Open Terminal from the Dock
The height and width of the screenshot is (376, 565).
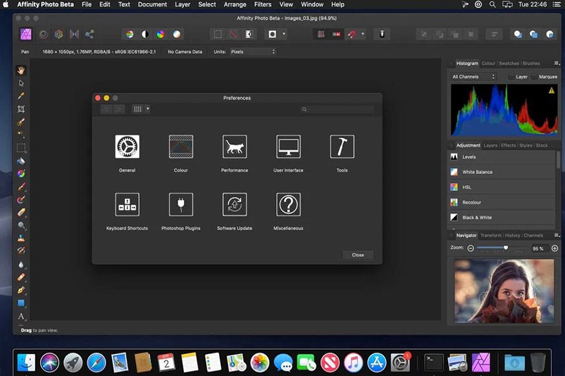434,362
